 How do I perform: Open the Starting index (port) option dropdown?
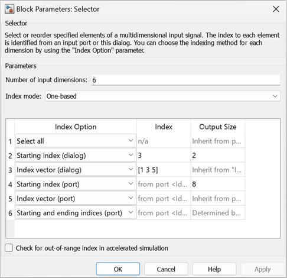(76, 184)
